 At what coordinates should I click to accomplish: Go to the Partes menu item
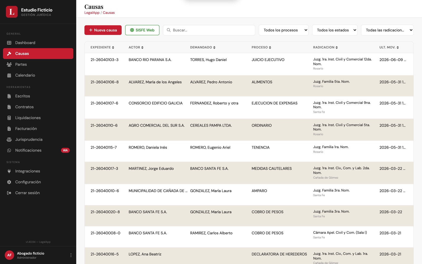(38, 64)
